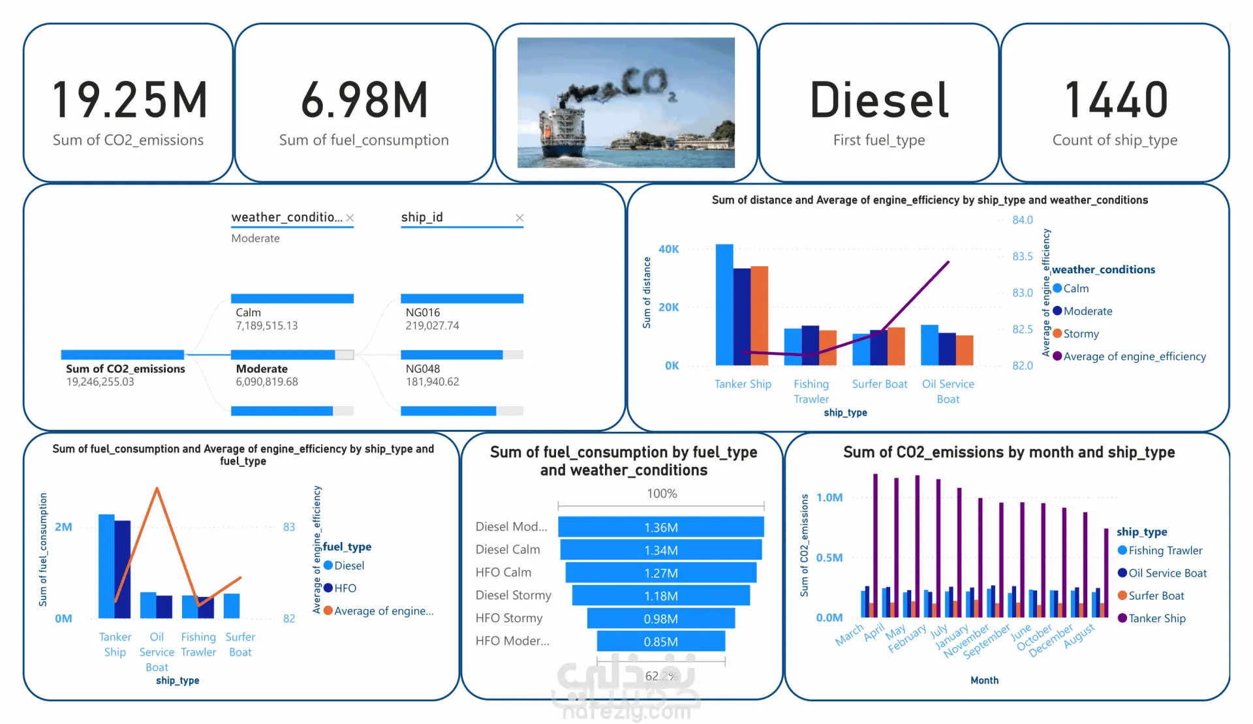Click the HFO legend marker

coord(328,588)
